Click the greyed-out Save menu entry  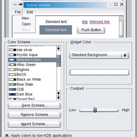[x=26, y=30]
